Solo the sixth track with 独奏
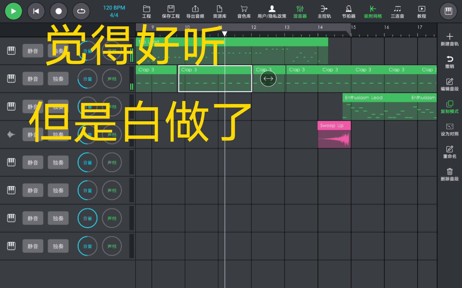The image size is (462, 288). [58, 190]
